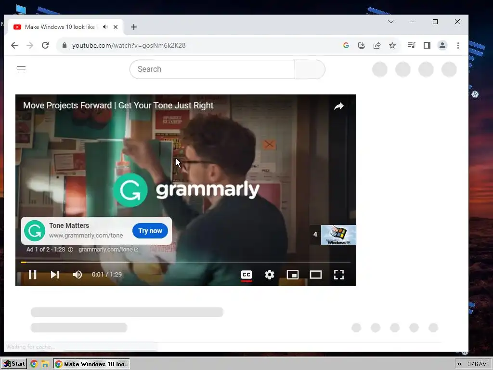Expand the system tray chevron

pyautogui.click(x=459, y=364)
